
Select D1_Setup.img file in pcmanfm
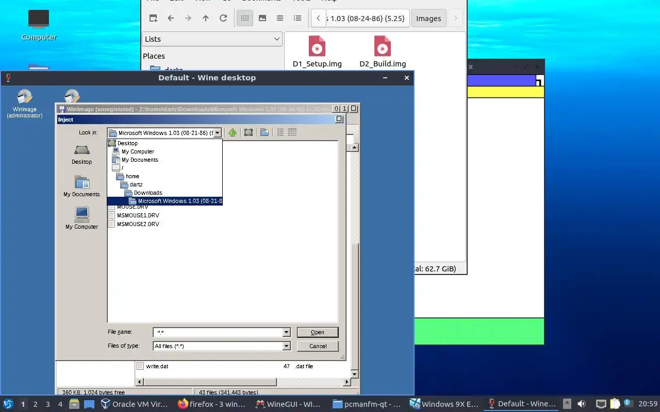(317, 51)
